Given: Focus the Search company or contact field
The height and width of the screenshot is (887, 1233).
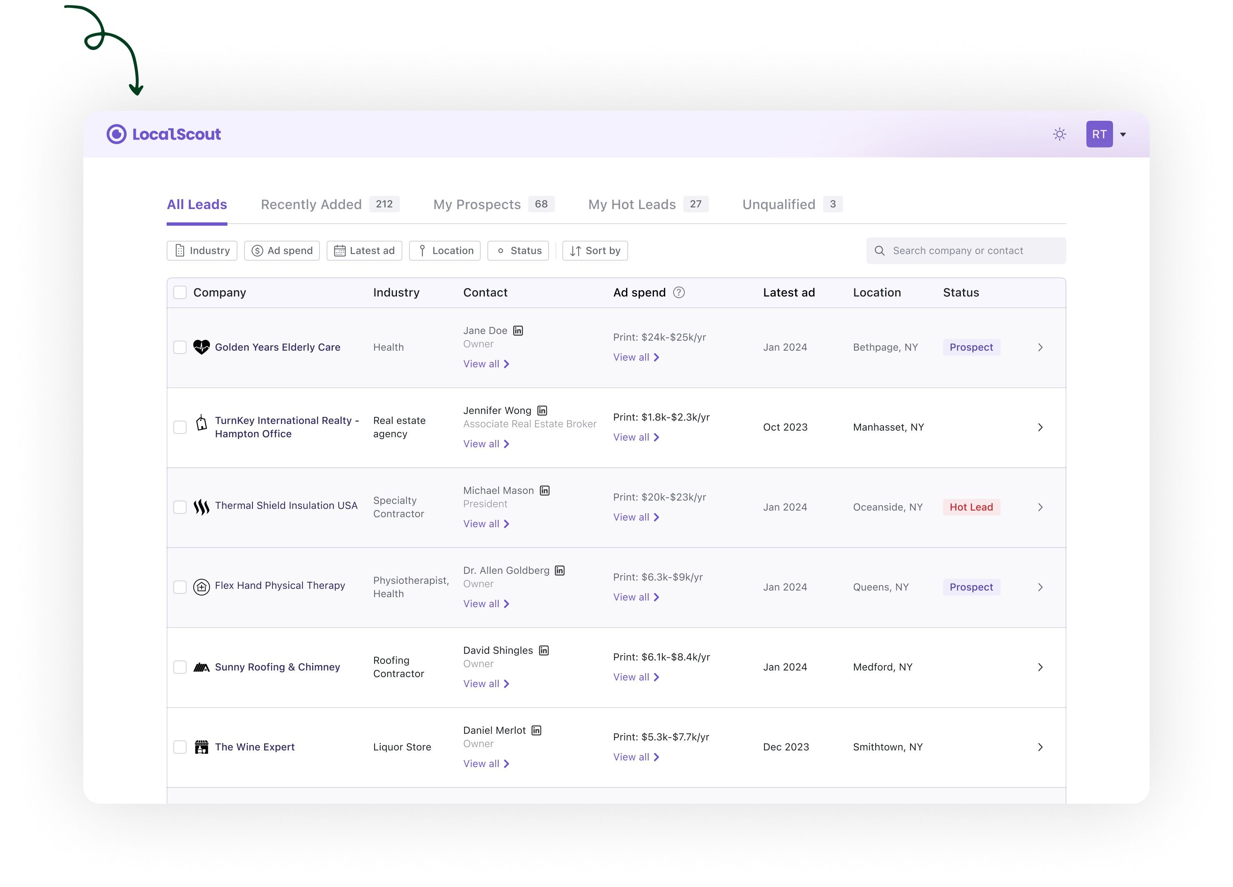Looking at the screenshot, I should point(966,251).
